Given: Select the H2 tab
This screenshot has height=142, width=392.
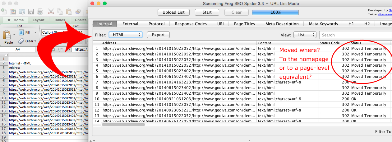Looking at the screenshot, I should pyautogui.click(x=367, y=24).
